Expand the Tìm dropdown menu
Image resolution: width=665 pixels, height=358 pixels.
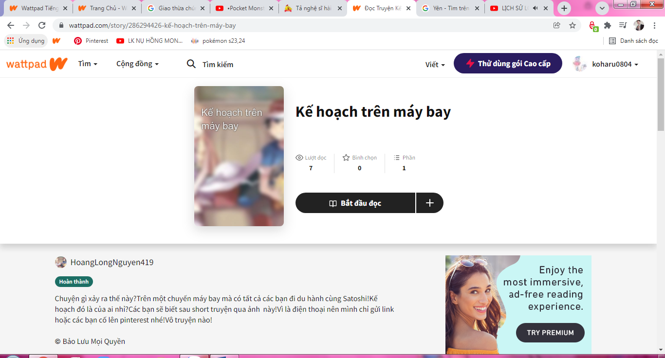(88, 64)
